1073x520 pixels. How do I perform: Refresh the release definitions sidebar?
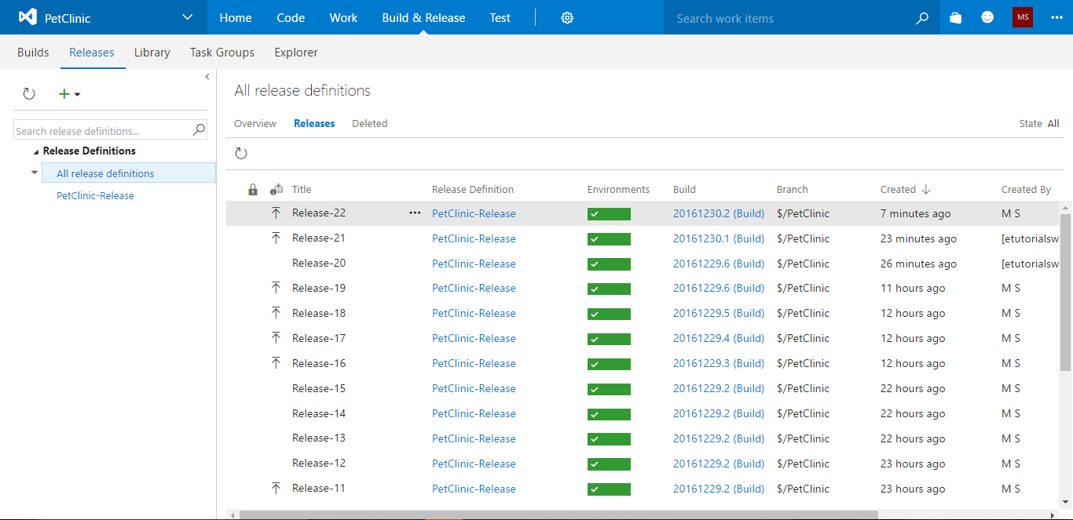(29, 94)
